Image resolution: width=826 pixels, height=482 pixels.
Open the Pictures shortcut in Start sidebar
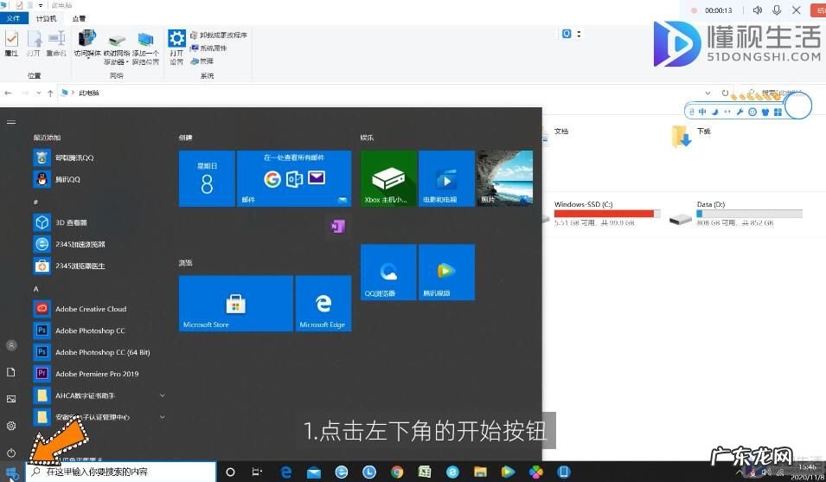click(11, 399)
